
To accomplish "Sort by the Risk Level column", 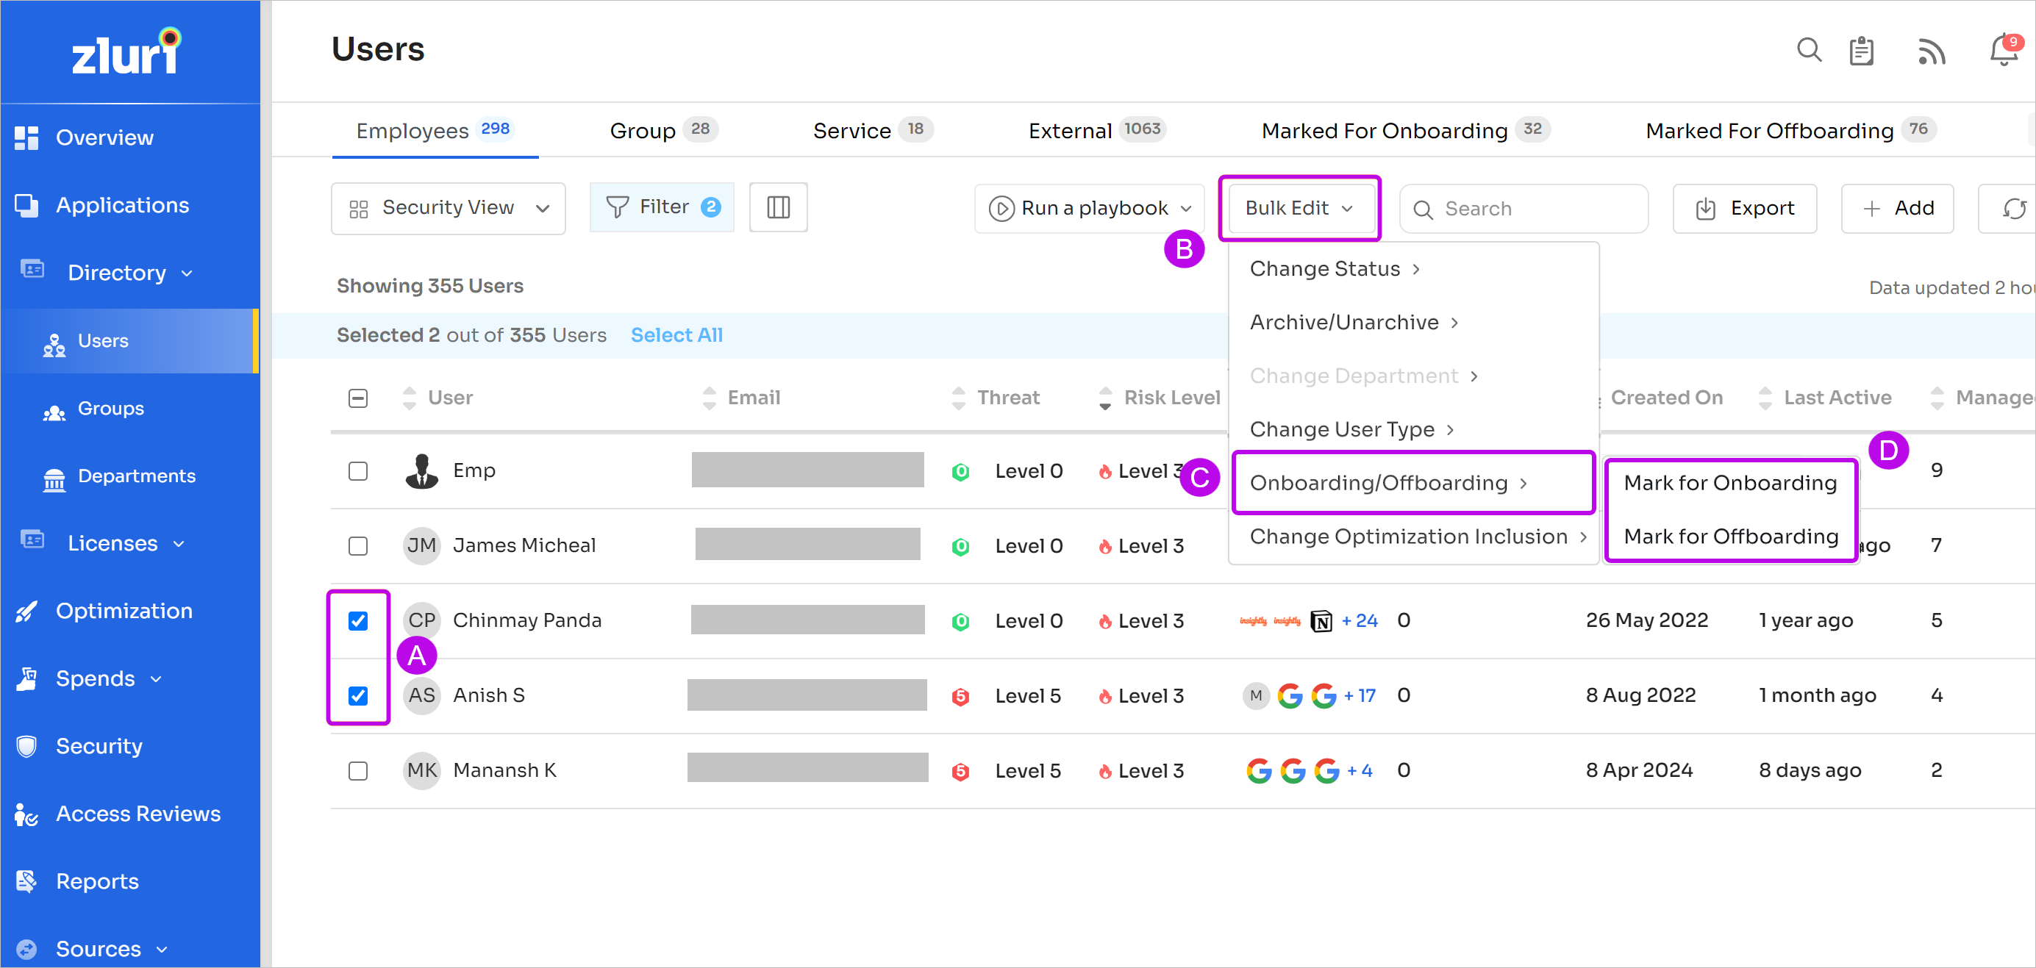I will tap(1171, 398).
